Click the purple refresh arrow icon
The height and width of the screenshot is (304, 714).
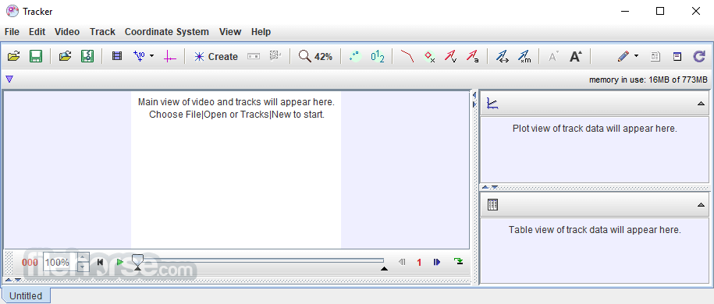pos(699,56)
